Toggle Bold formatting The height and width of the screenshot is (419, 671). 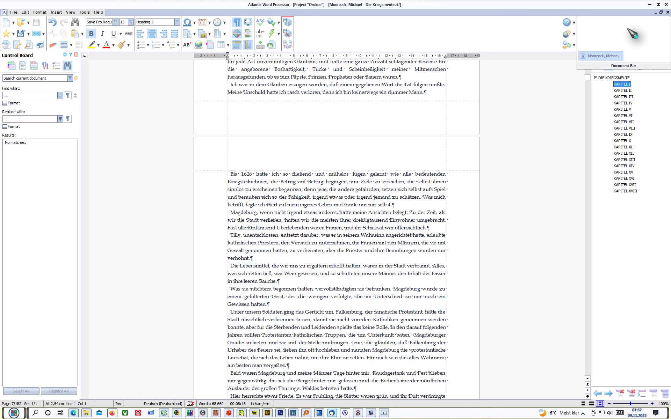pos(91,34)
